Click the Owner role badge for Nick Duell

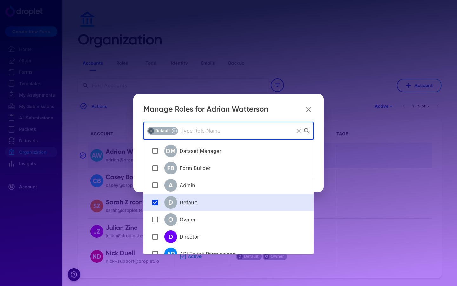pos(275,257)
